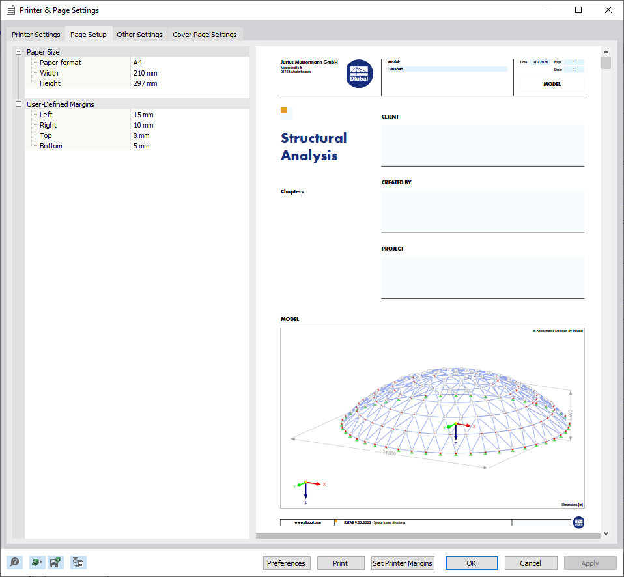Collapse the User-Defined Margins section

click(x=18, y=104)
